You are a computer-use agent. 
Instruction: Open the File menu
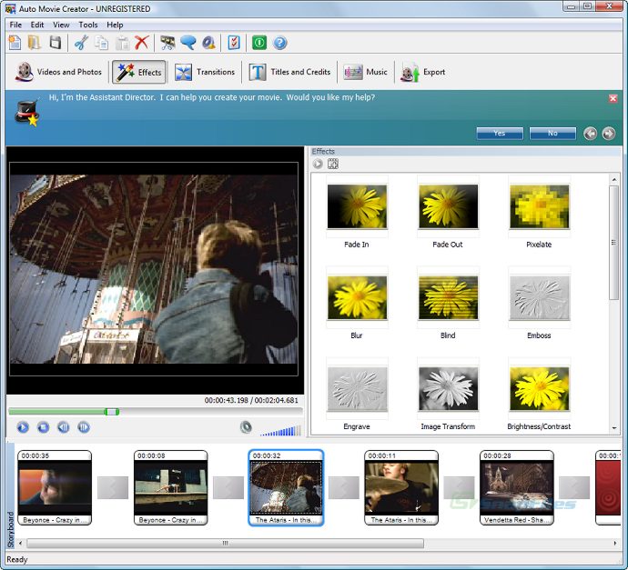(15, 25)
